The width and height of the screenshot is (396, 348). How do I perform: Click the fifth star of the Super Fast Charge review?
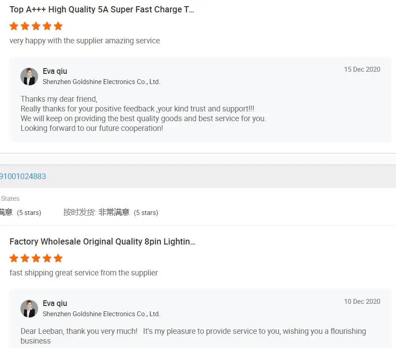pyautogui.click(x=58, y=26)
